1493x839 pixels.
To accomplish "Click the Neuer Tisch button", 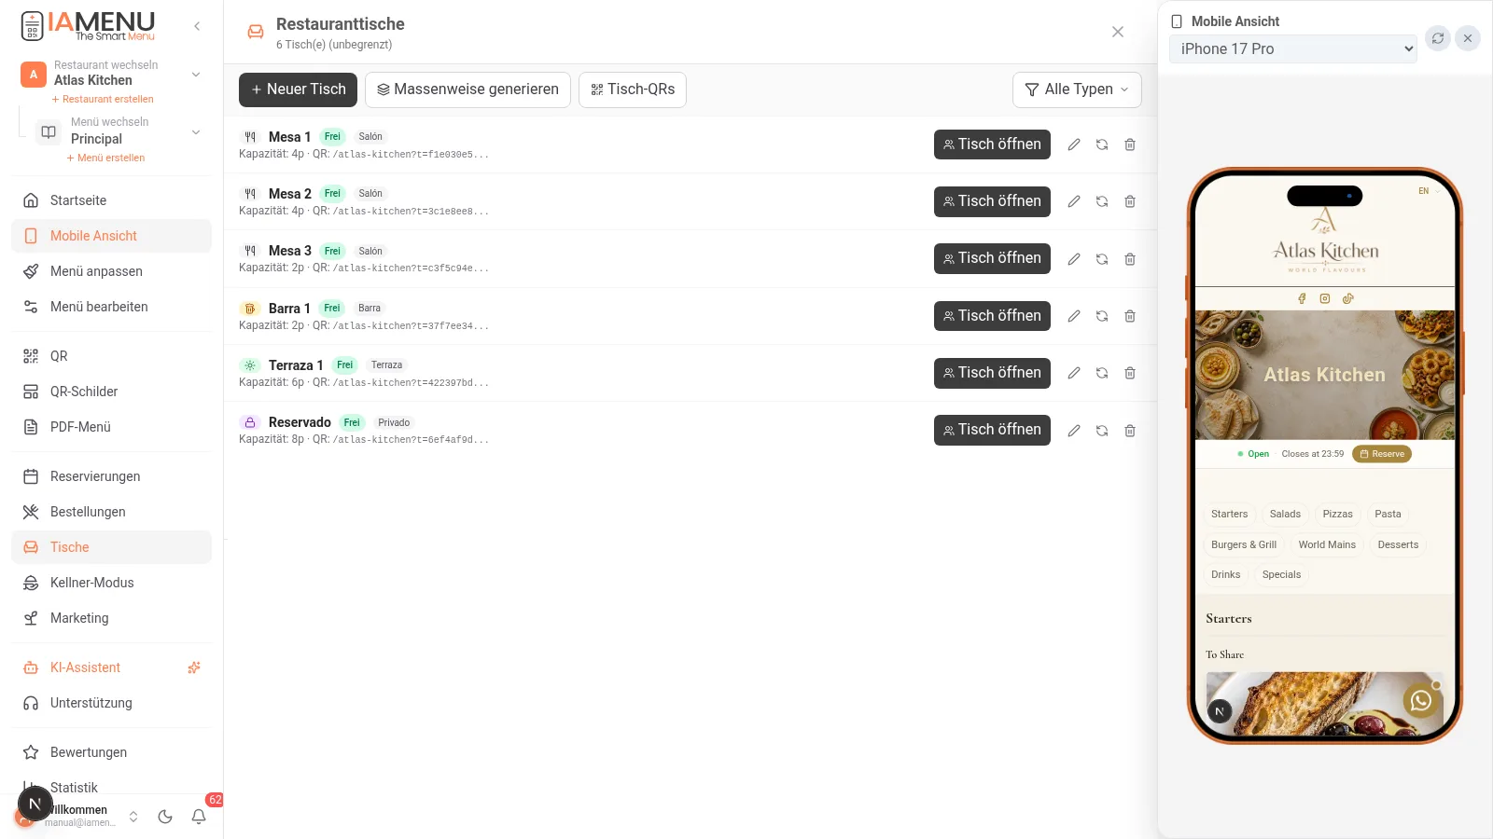I will point(298,89).
